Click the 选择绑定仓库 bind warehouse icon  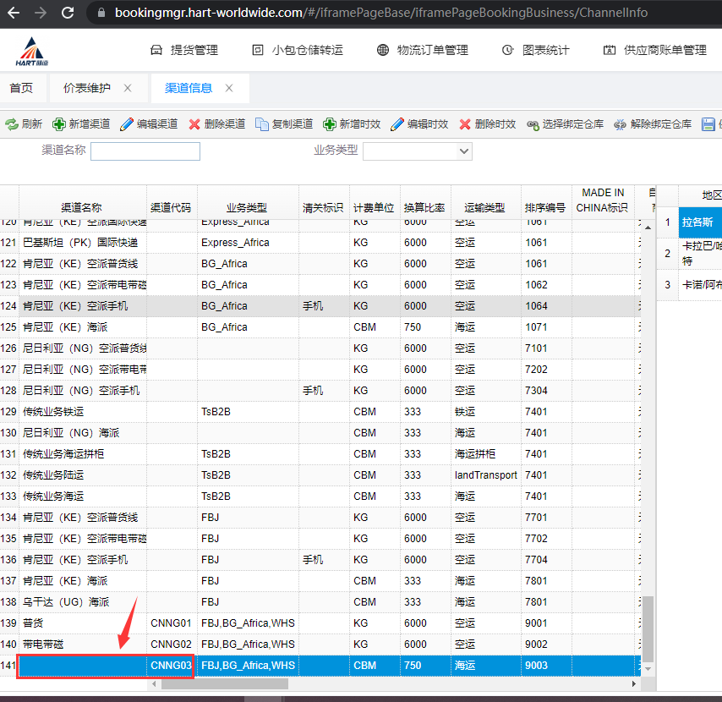click(533, 124)
